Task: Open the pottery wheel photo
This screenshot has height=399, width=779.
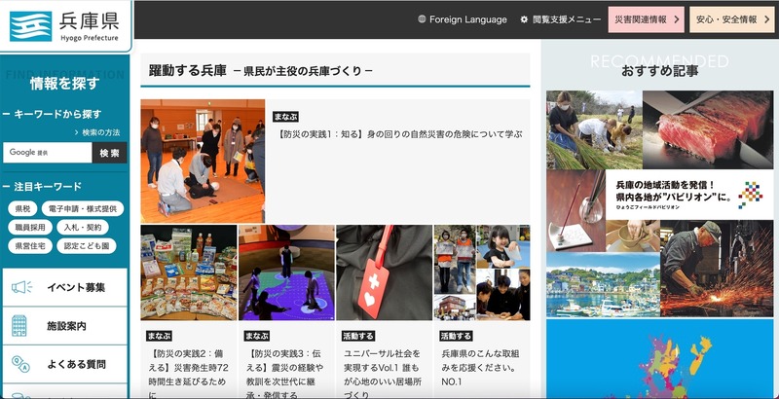Action: 633,236
